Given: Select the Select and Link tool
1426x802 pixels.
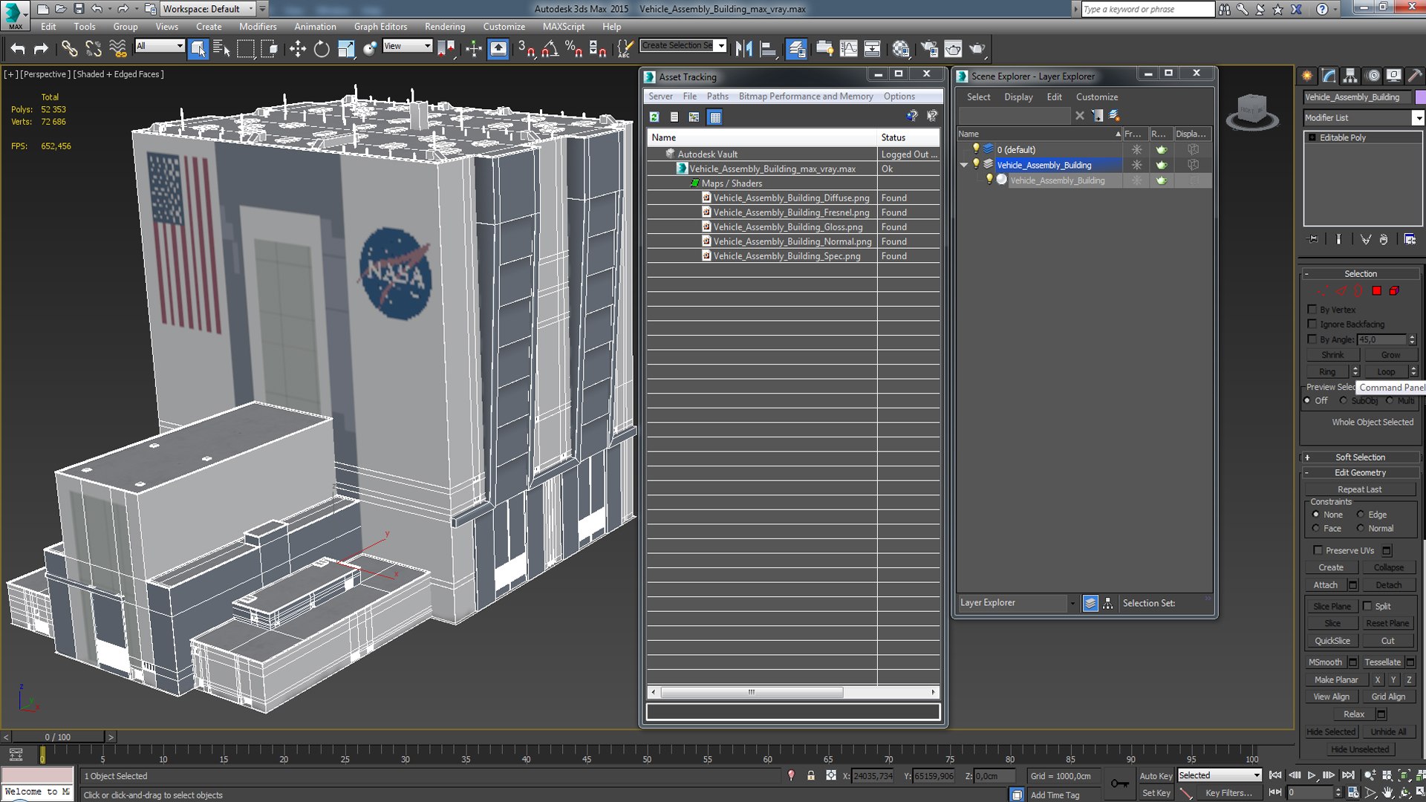Looking at the screenshot, I should 69,49.
